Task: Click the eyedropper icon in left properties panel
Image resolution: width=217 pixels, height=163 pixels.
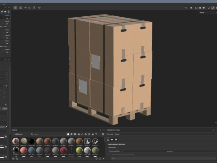Action: point(6,127)
